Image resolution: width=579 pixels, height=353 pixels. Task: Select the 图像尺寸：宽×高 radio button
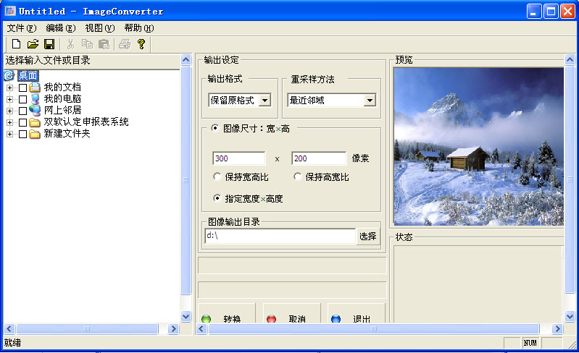[214, 128]
